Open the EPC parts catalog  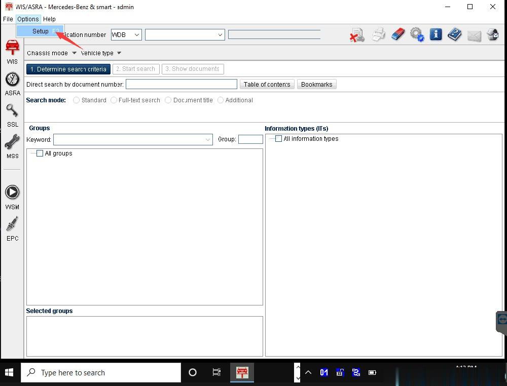12,229
